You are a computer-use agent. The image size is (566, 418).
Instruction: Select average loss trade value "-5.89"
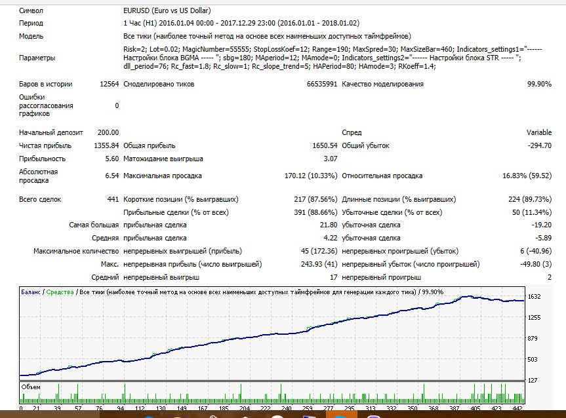pyautogui.click(x=543, y=238)
